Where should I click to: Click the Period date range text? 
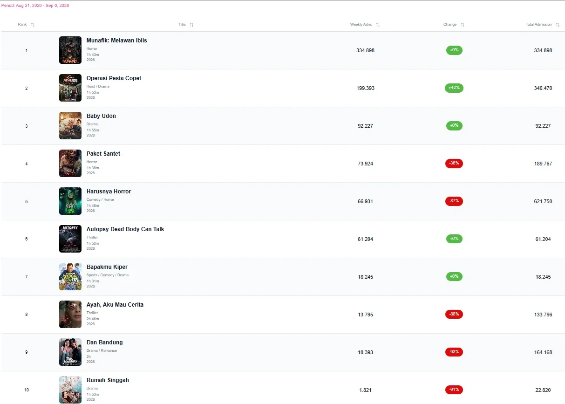(35, 6)
